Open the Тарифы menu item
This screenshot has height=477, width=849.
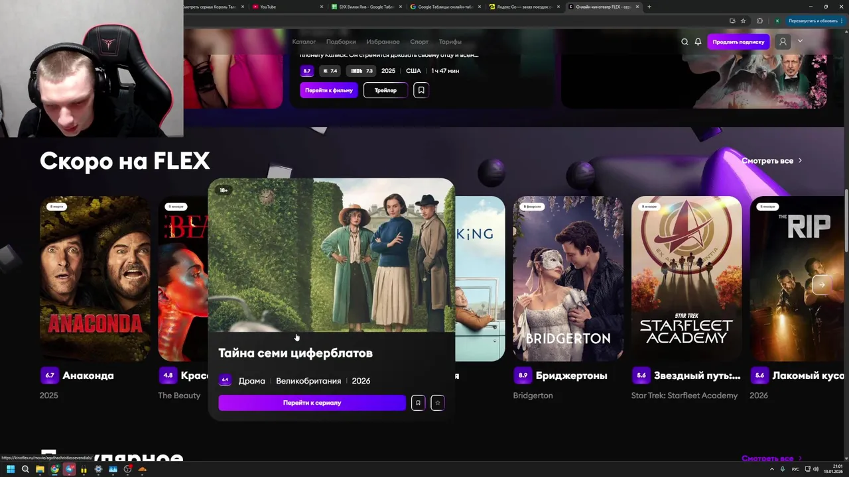450,42
